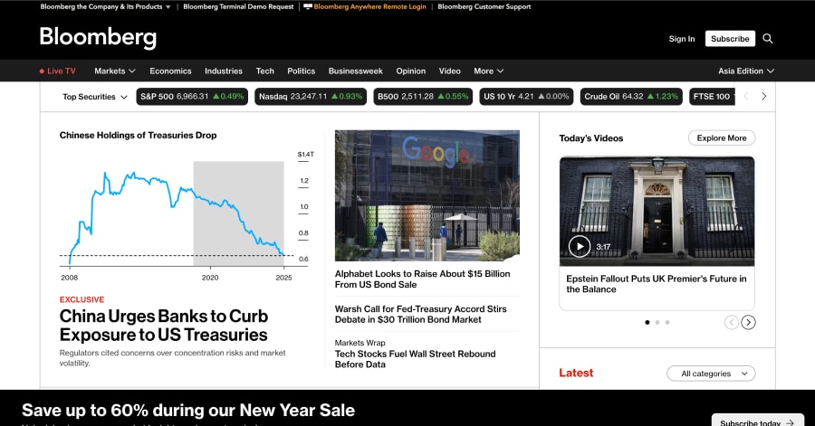
Task: Open the Markets dropdown menu
Action: 115,71
